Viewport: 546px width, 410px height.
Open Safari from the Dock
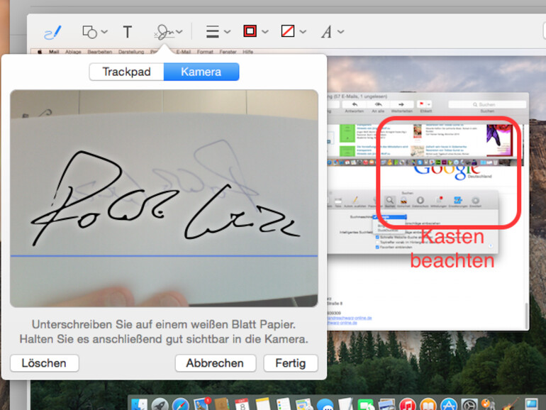(181, 404)
